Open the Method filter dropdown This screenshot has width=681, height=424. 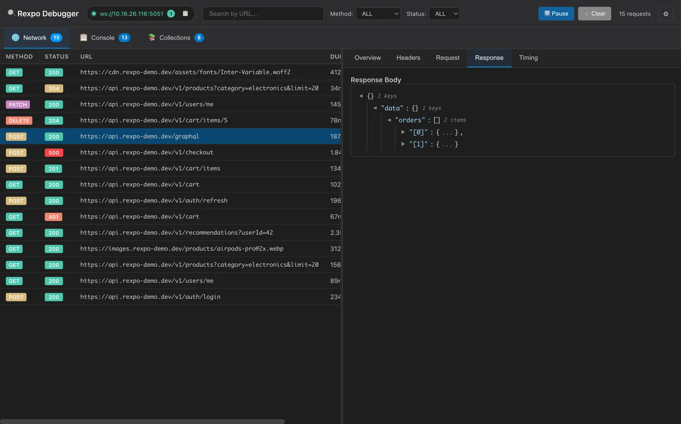pos(378,14)
